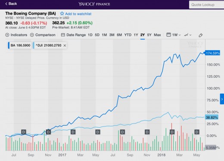Click the Add to watchlist link
The image size is (224, 161).
click(78, 14)
